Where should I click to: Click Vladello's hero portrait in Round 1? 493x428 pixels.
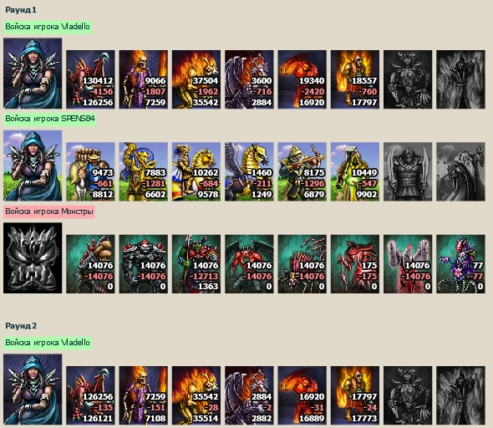click(33, 74)
